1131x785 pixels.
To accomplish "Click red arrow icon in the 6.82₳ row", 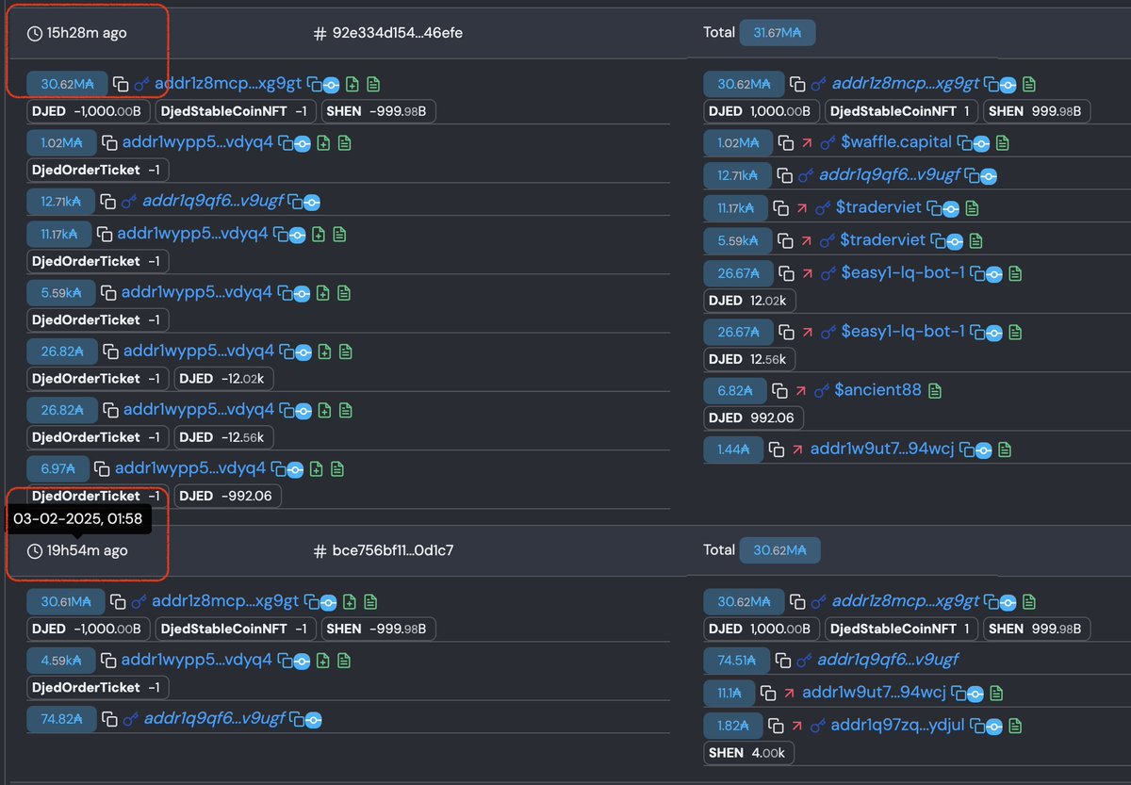I will 802,390.
